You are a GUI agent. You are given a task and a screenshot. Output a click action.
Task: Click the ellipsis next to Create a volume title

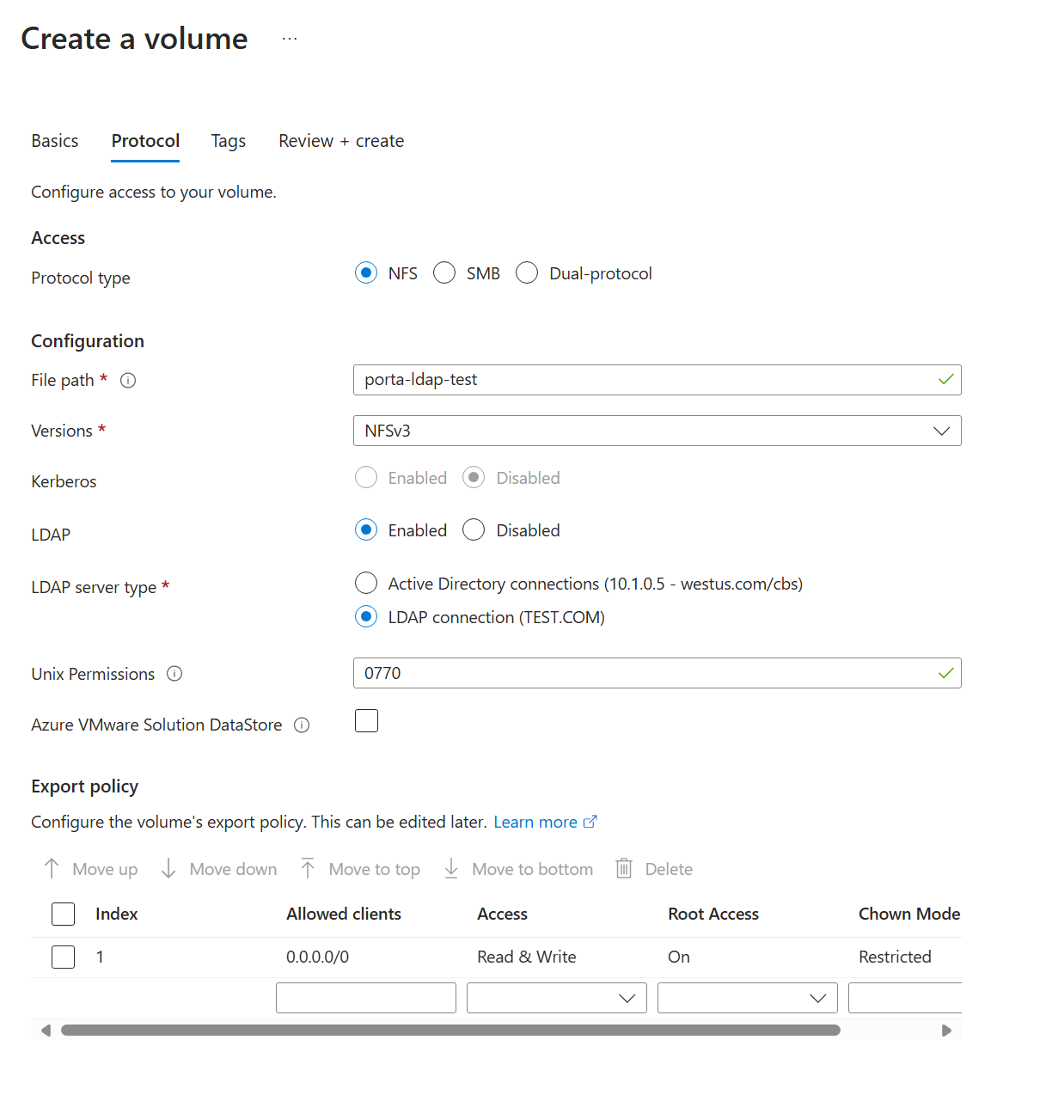[x=289, y=38]
